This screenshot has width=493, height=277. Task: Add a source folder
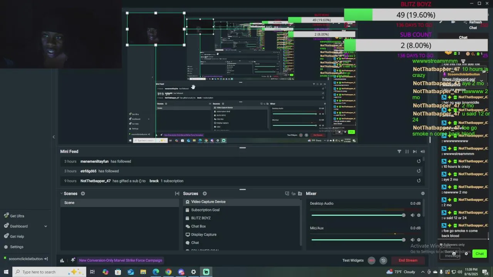300,194
